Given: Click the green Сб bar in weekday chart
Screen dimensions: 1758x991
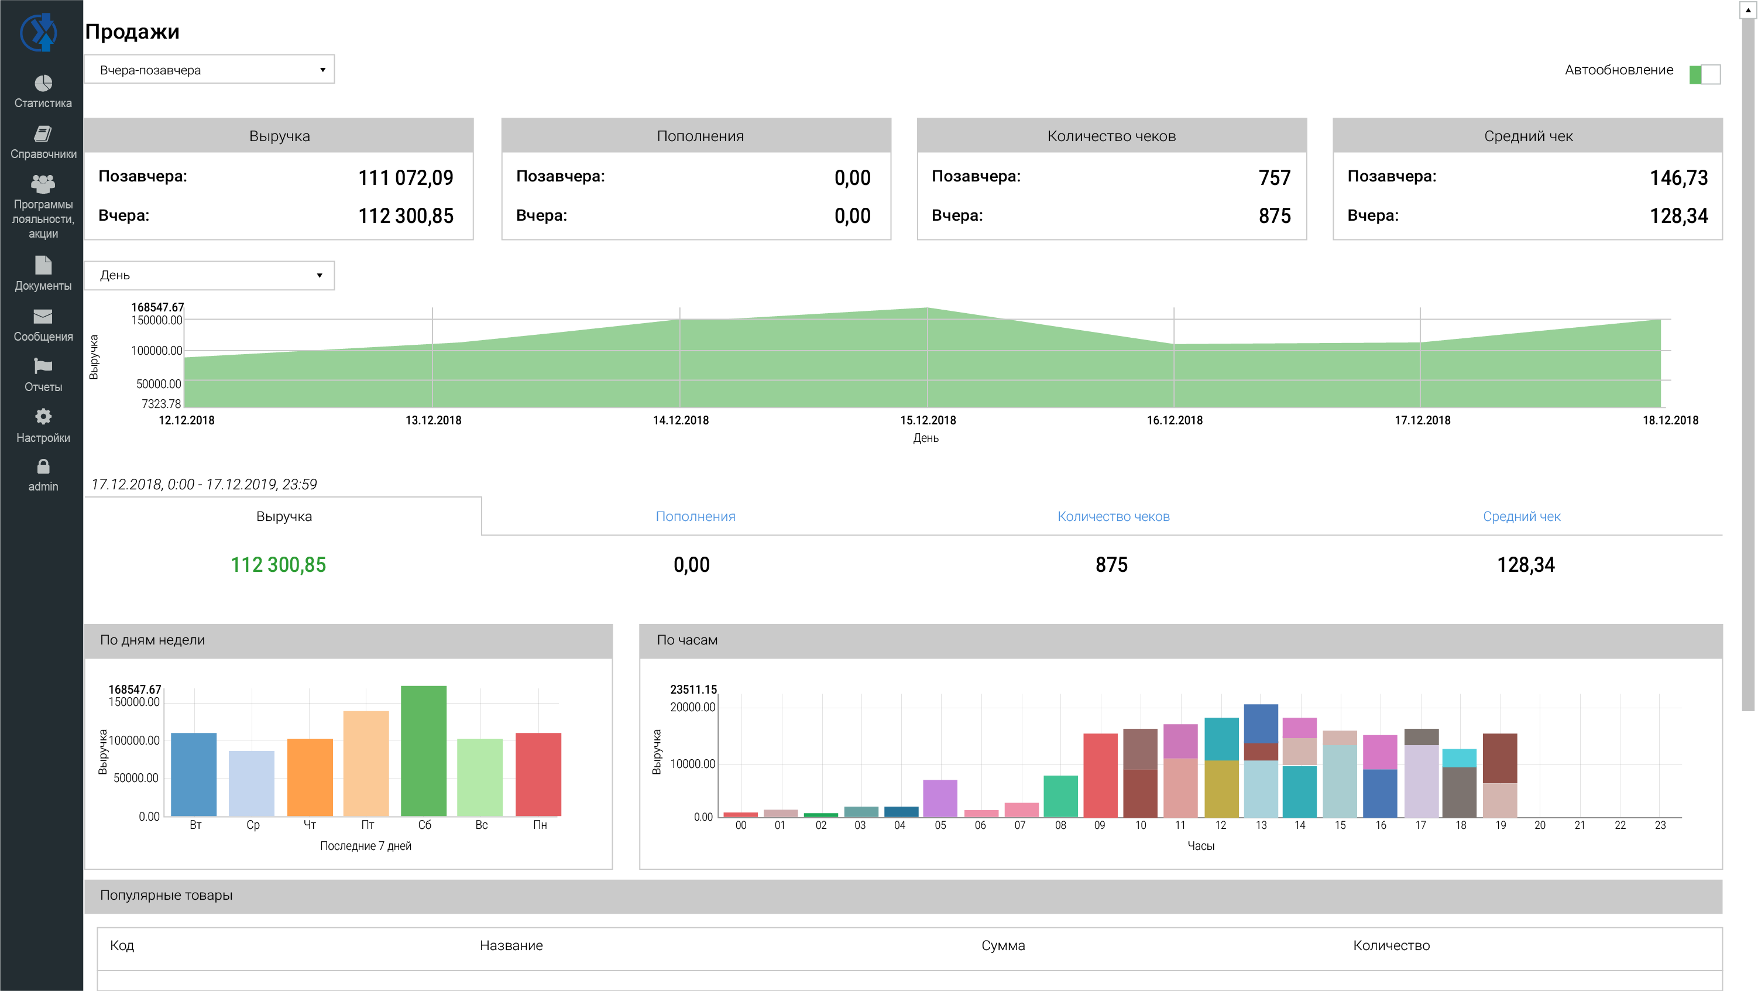Looking at the screenshot, I should (x=424, y=751).
